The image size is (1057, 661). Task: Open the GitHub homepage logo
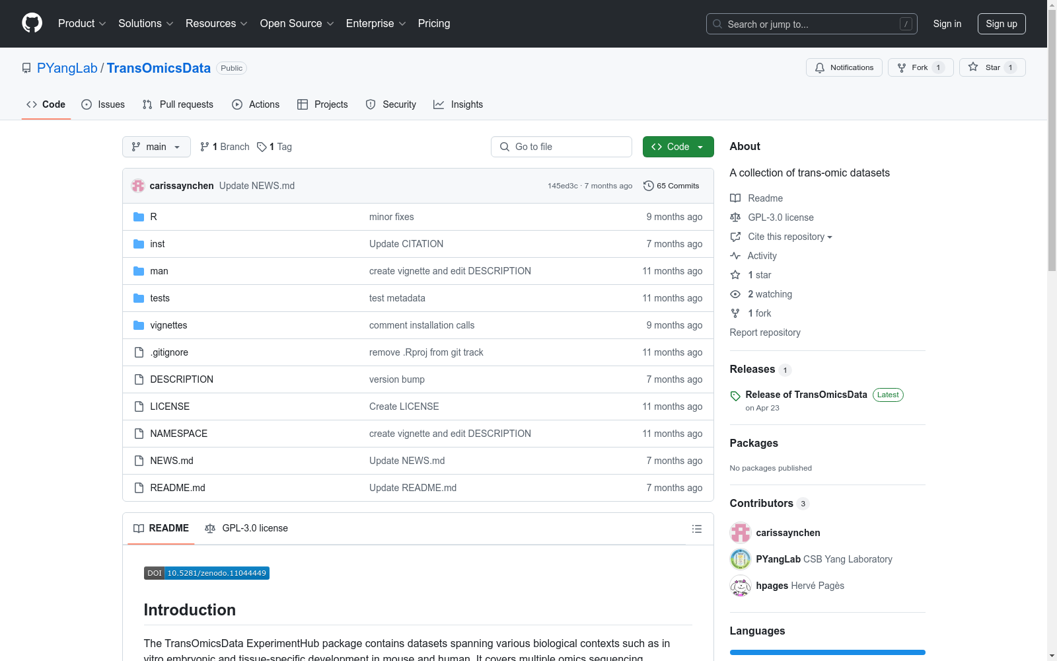coord(32,23)
